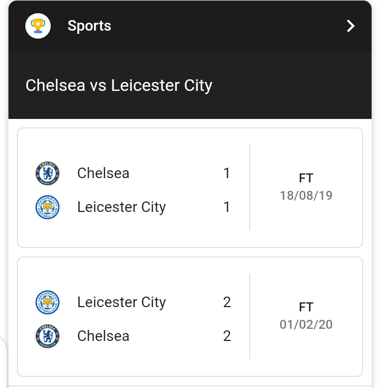Click Leicester City crest in 01/02/20 match
The image size is (379, 388).
[48, 302]
